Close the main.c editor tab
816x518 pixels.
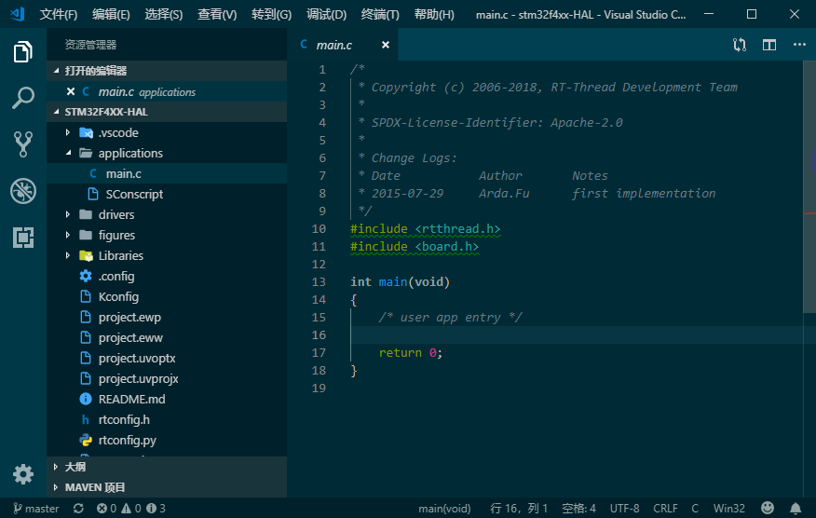(x=385, y=45)
